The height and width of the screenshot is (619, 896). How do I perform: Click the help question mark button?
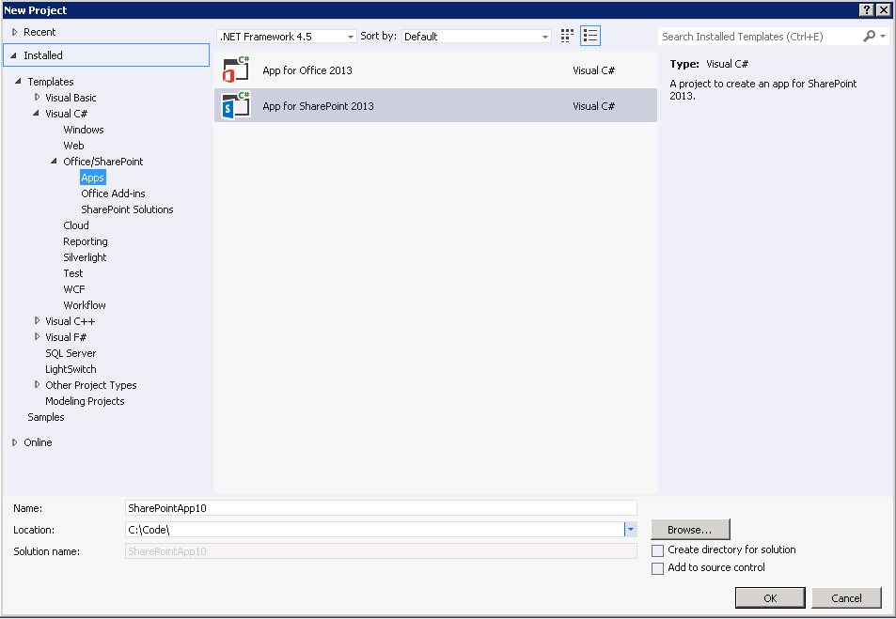tap(866, 9)
